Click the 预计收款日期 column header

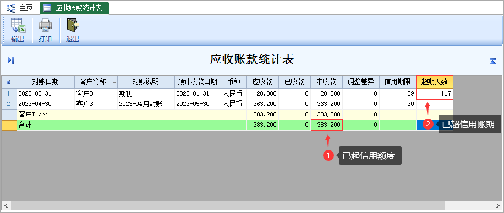pyautogui.click(x=198, y=82)
